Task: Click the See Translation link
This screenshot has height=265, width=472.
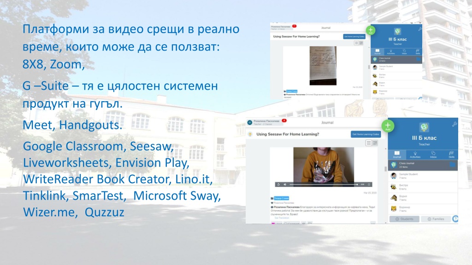Action: [282, 218]
